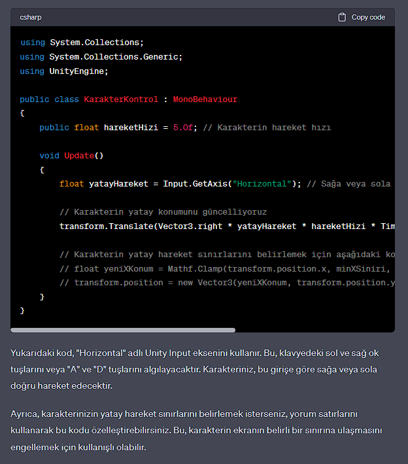Click paragraph starting 'Yukarıdaki kod'
Screen dimensions: 408x464
tap(195, 369)
